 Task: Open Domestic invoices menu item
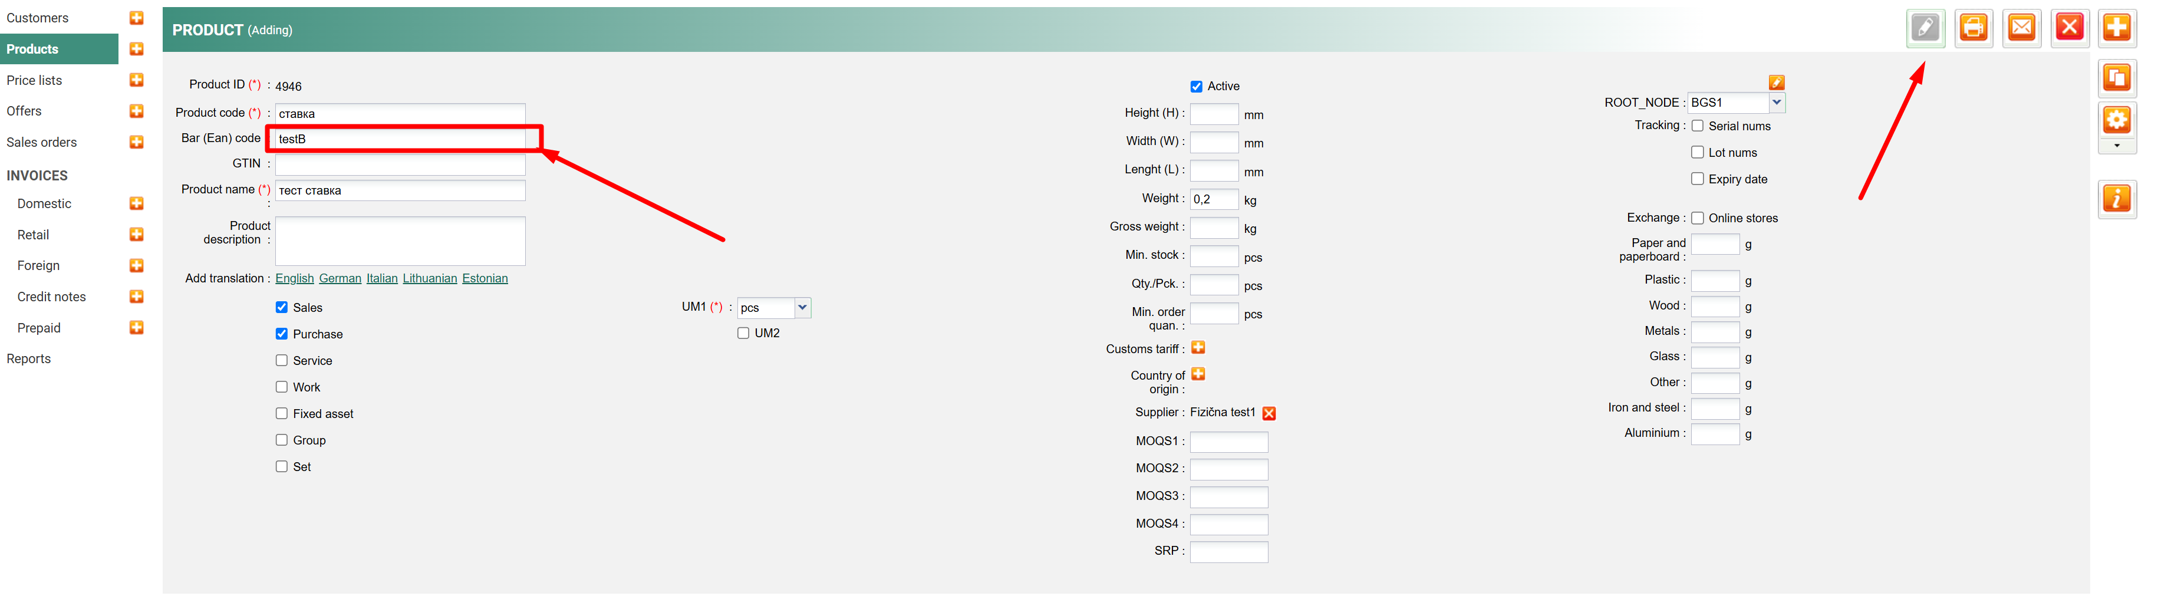(44, 203)
